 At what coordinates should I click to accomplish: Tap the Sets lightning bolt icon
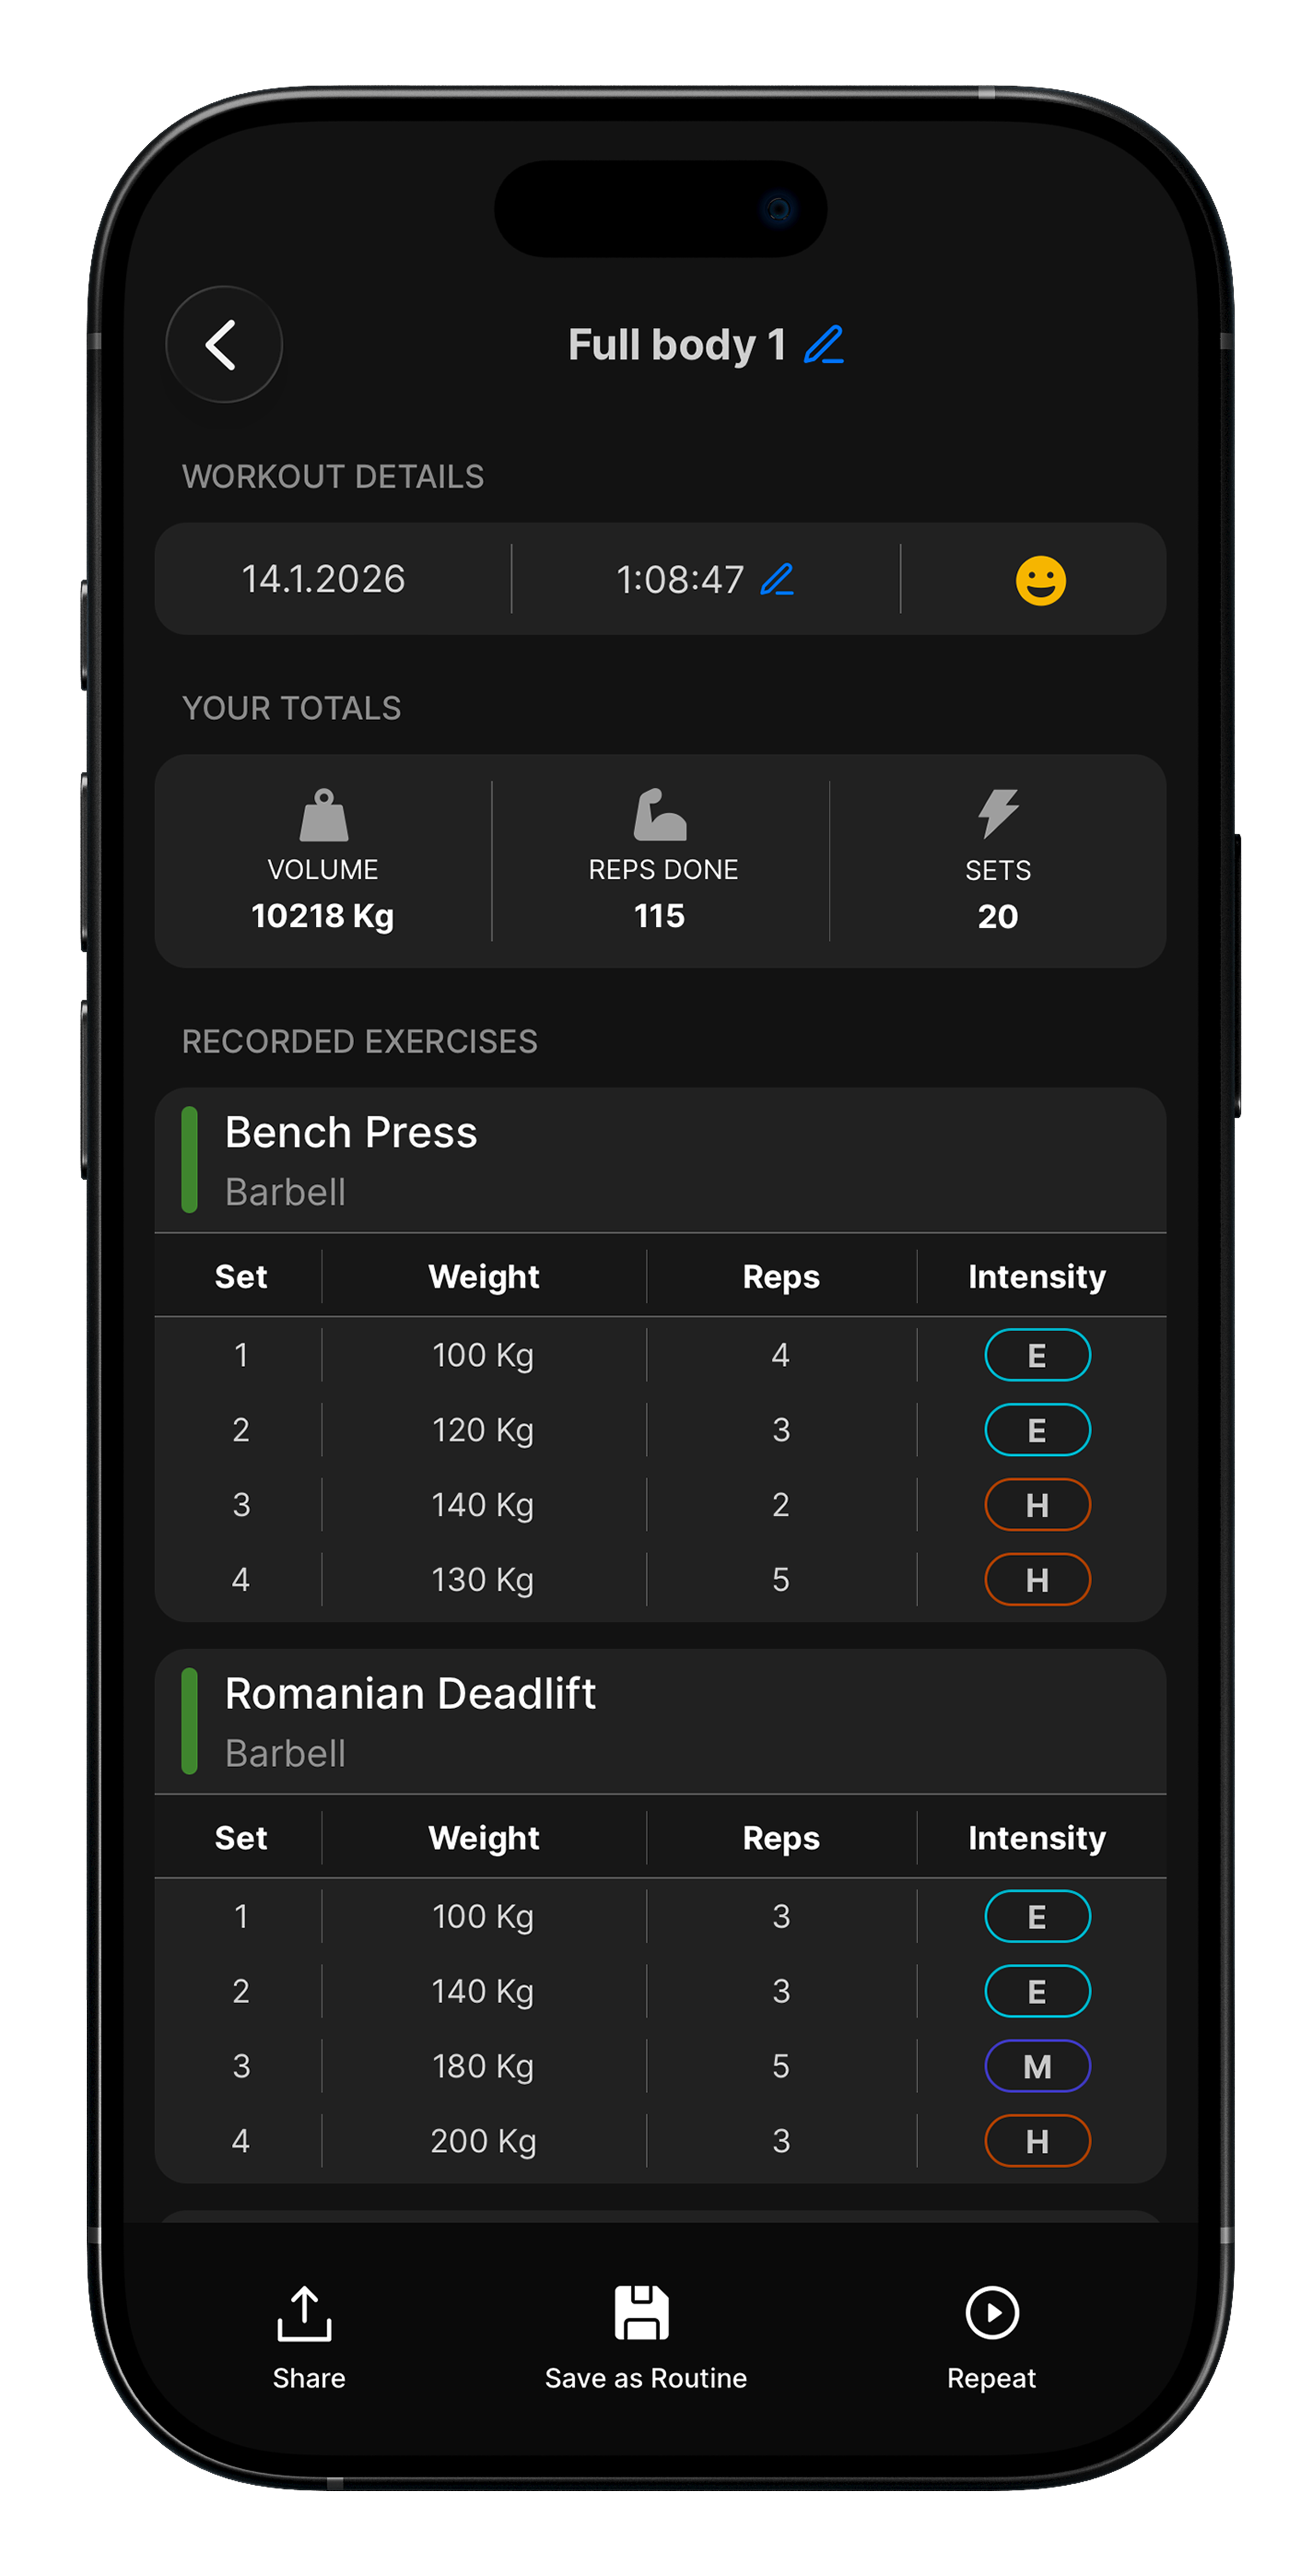pos(998,813)
